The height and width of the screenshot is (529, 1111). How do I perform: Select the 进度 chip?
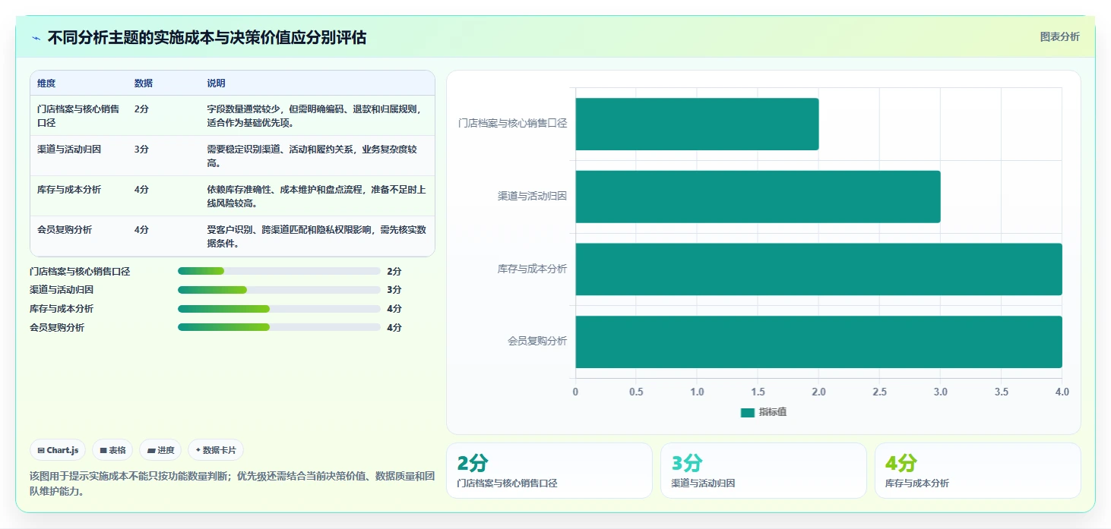pos(160,450)
